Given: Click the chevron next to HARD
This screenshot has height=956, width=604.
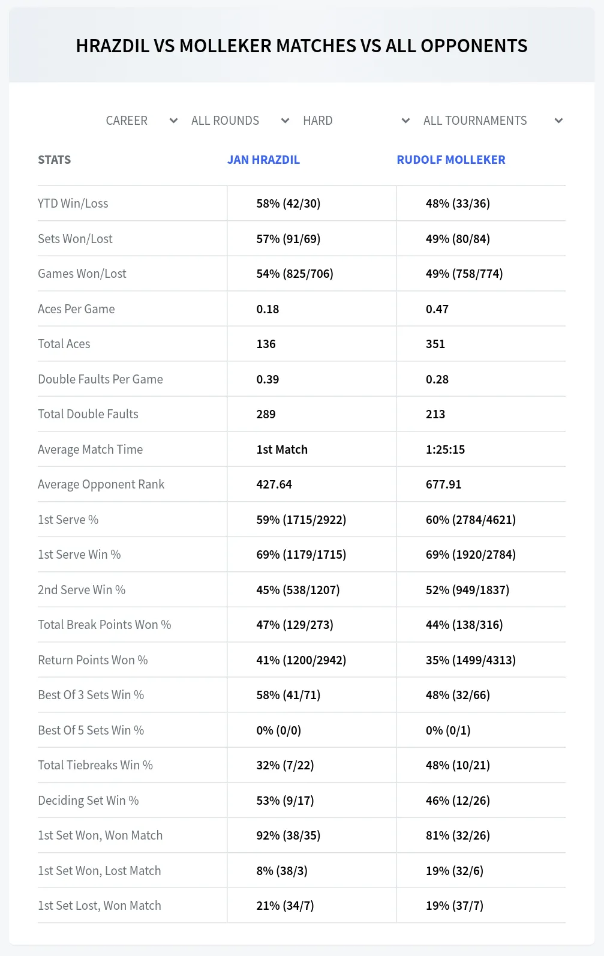Looking at the screenshot, I should [405, 121].
